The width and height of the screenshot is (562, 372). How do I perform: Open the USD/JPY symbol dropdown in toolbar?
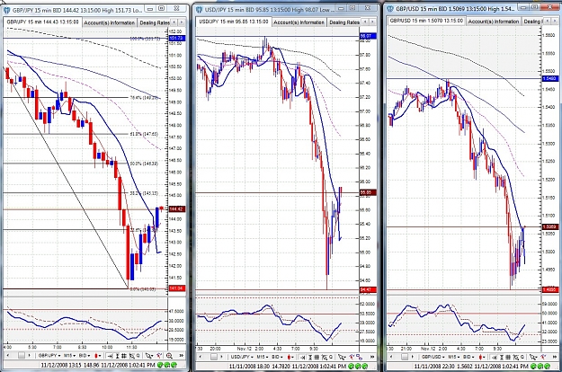242,357
